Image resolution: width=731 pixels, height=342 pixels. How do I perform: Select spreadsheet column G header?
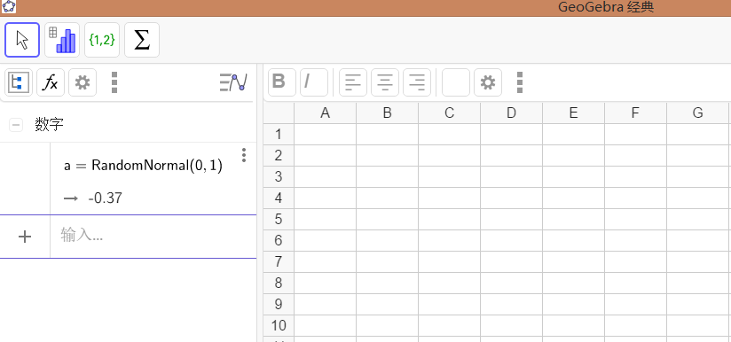pyautogui.click(x=697, y=113)
